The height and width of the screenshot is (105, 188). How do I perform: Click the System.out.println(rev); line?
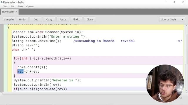click(37, 85)
